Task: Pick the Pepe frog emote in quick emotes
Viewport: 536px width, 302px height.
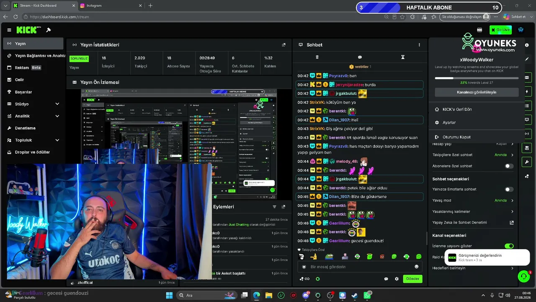Action: coord(330,256)
